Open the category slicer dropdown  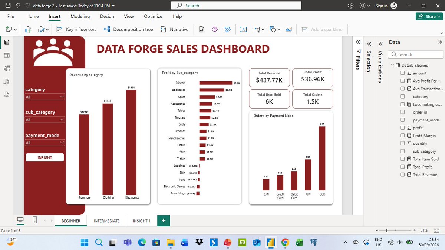pyautogui.click(x=45, y=97)
